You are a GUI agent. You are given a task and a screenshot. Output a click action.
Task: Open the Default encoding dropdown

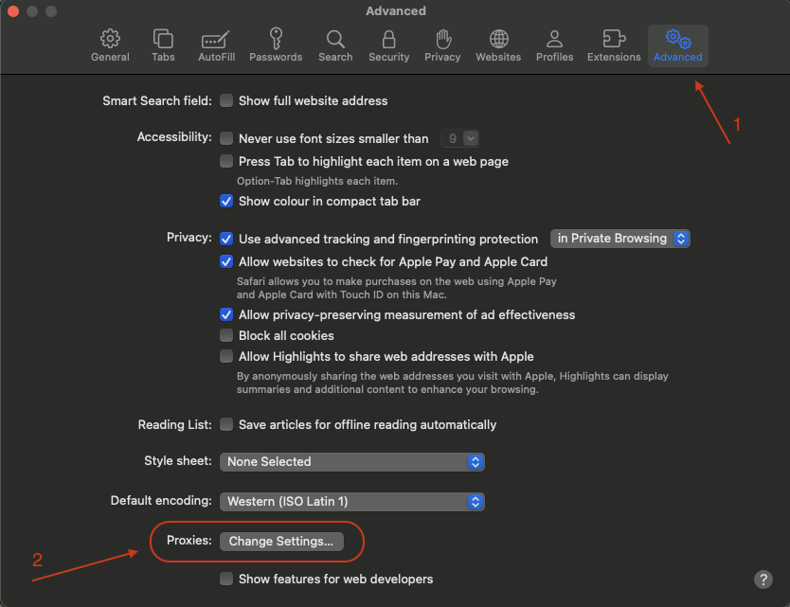pyautogui.click(x=351, y=501)
